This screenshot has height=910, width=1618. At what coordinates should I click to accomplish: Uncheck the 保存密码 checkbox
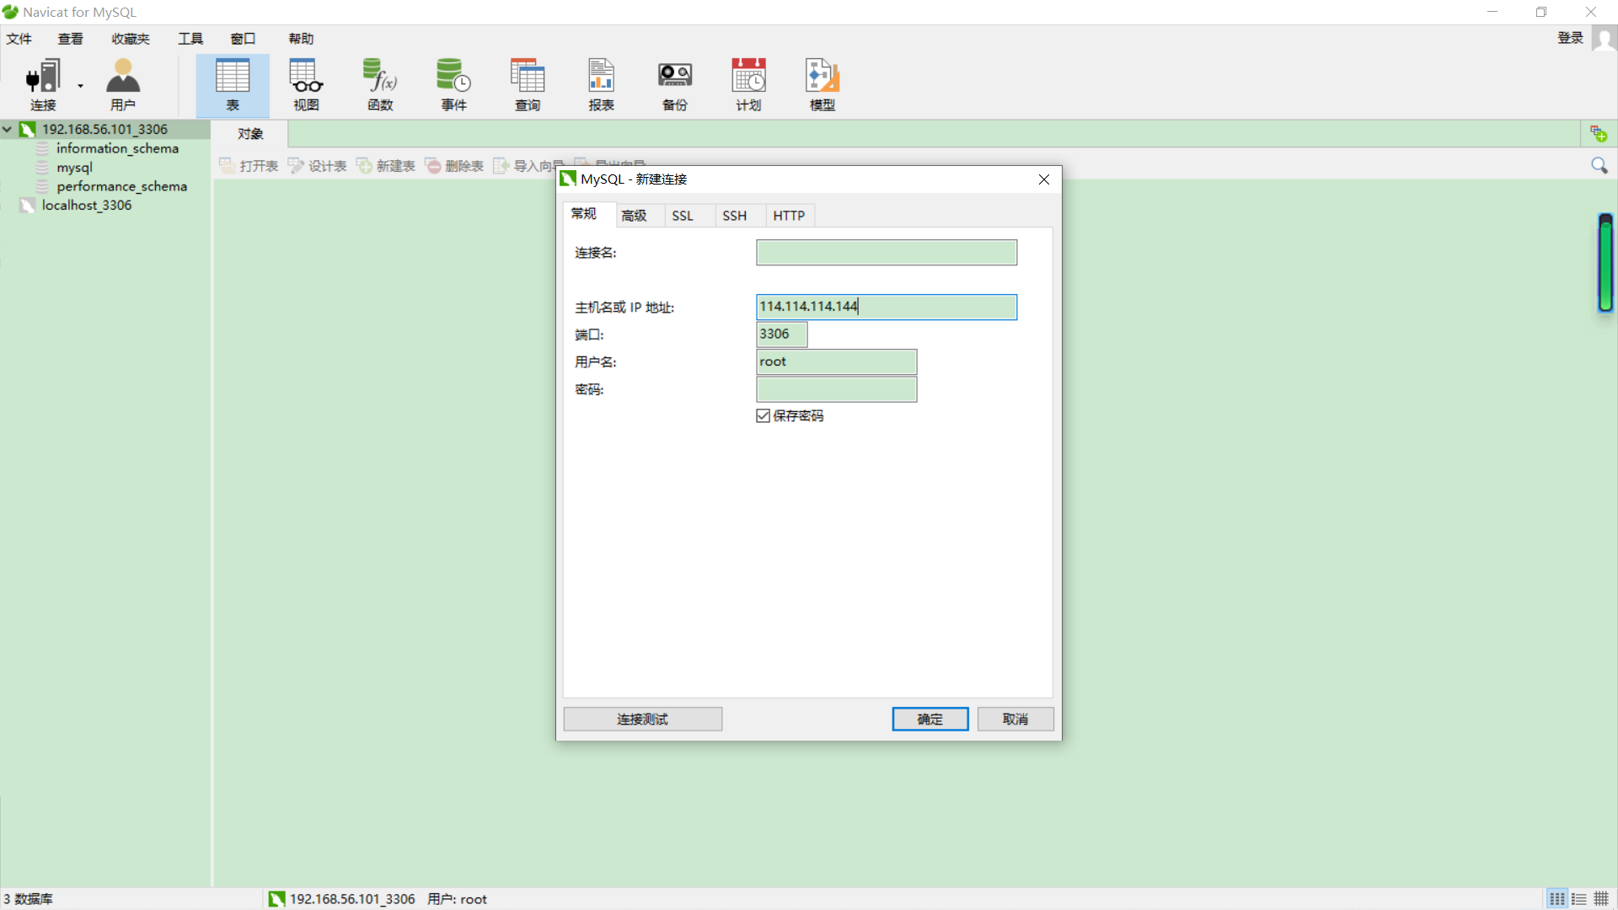click(x=763, y=416)
